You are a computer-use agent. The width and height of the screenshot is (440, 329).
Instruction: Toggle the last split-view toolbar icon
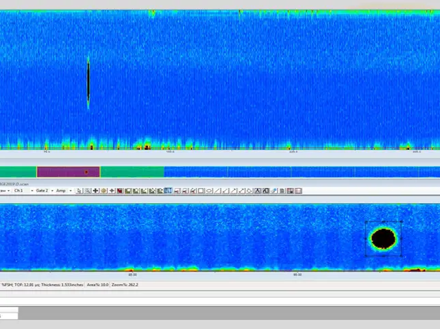click(x=299, y=191)
